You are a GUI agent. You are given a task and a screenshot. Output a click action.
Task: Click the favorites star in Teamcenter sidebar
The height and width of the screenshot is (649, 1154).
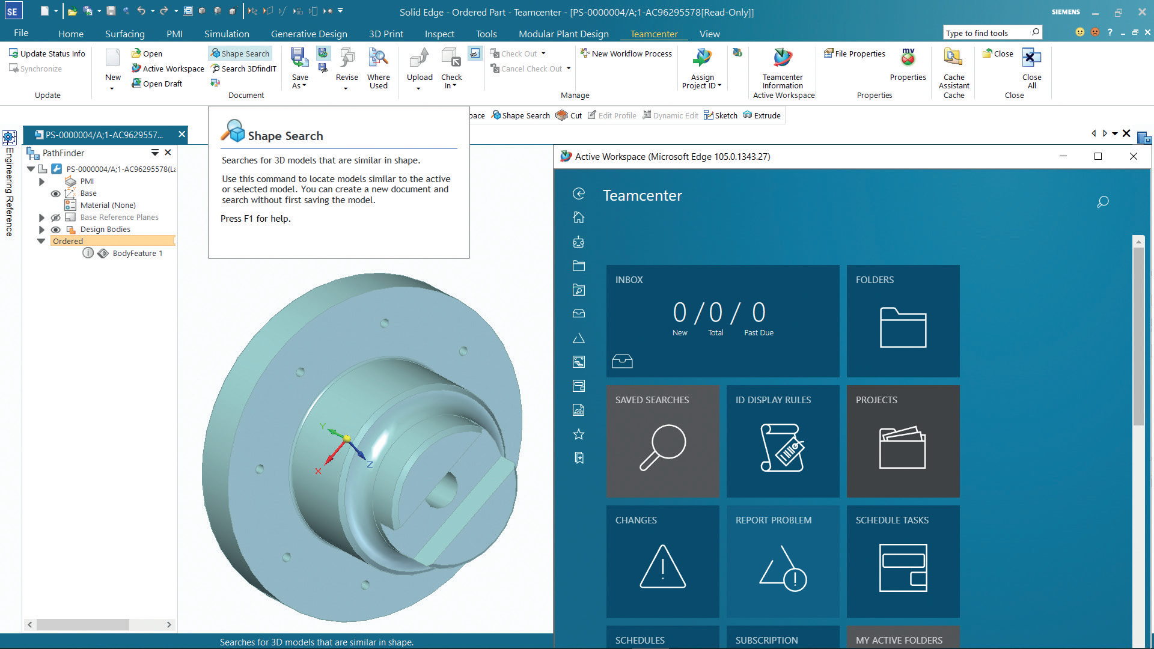[x=579, y=434]
